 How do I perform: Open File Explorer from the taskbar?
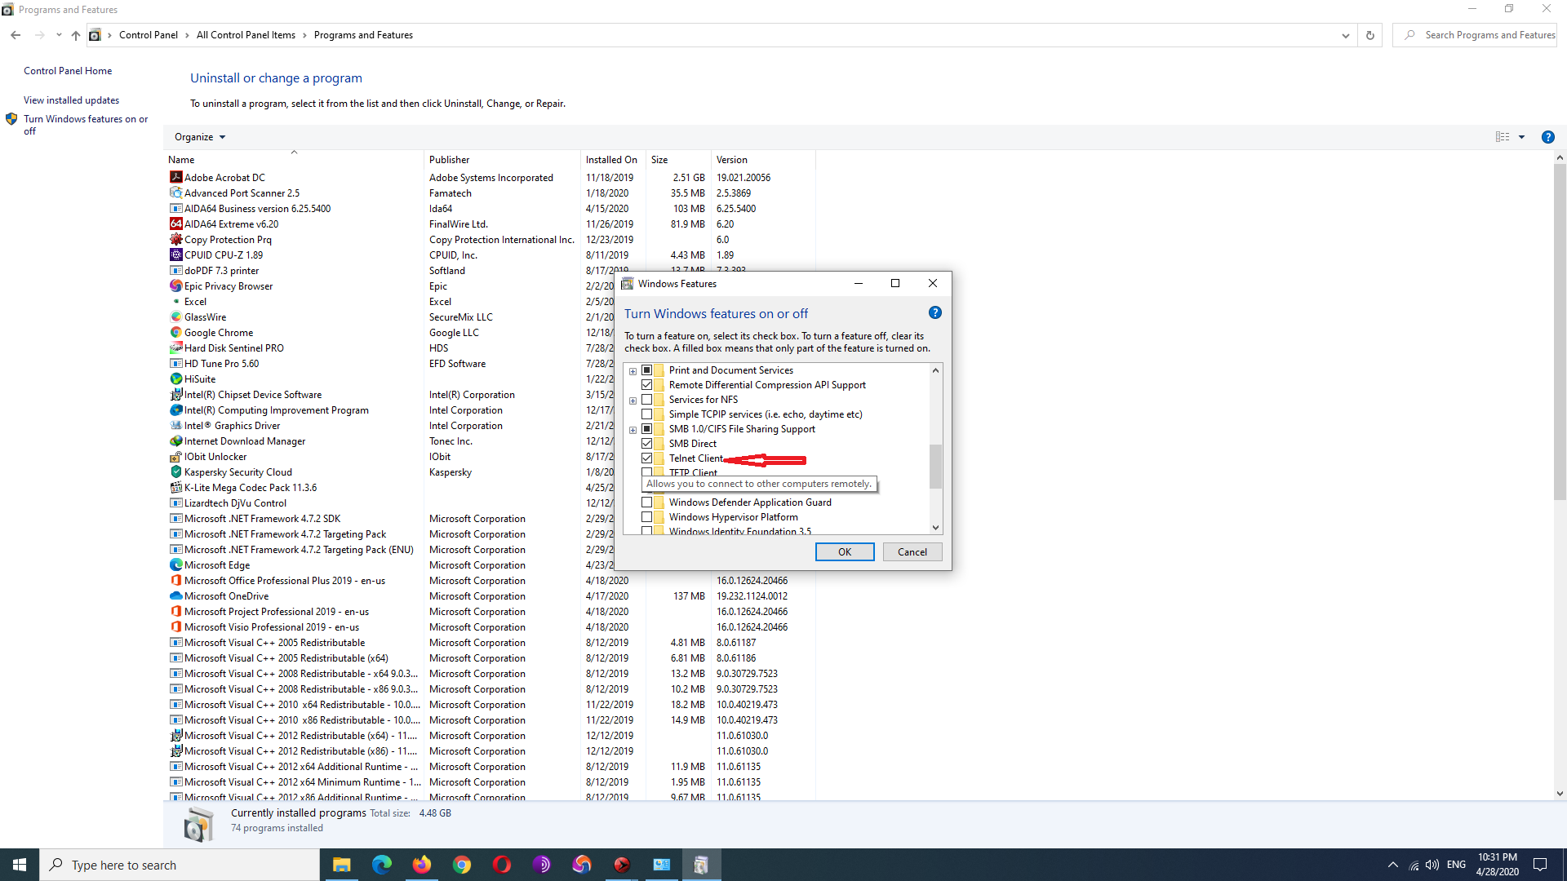341,865
